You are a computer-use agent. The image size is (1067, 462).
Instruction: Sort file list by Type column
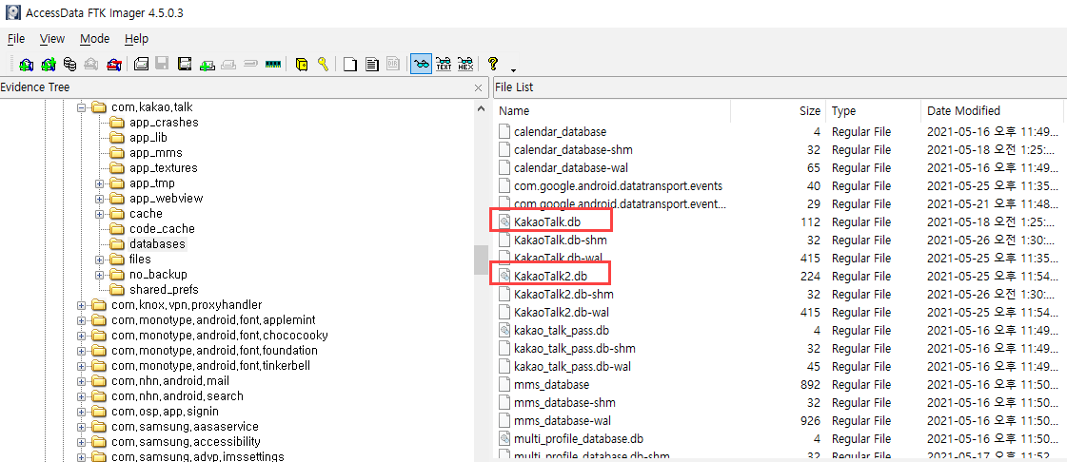coord(873,110)
